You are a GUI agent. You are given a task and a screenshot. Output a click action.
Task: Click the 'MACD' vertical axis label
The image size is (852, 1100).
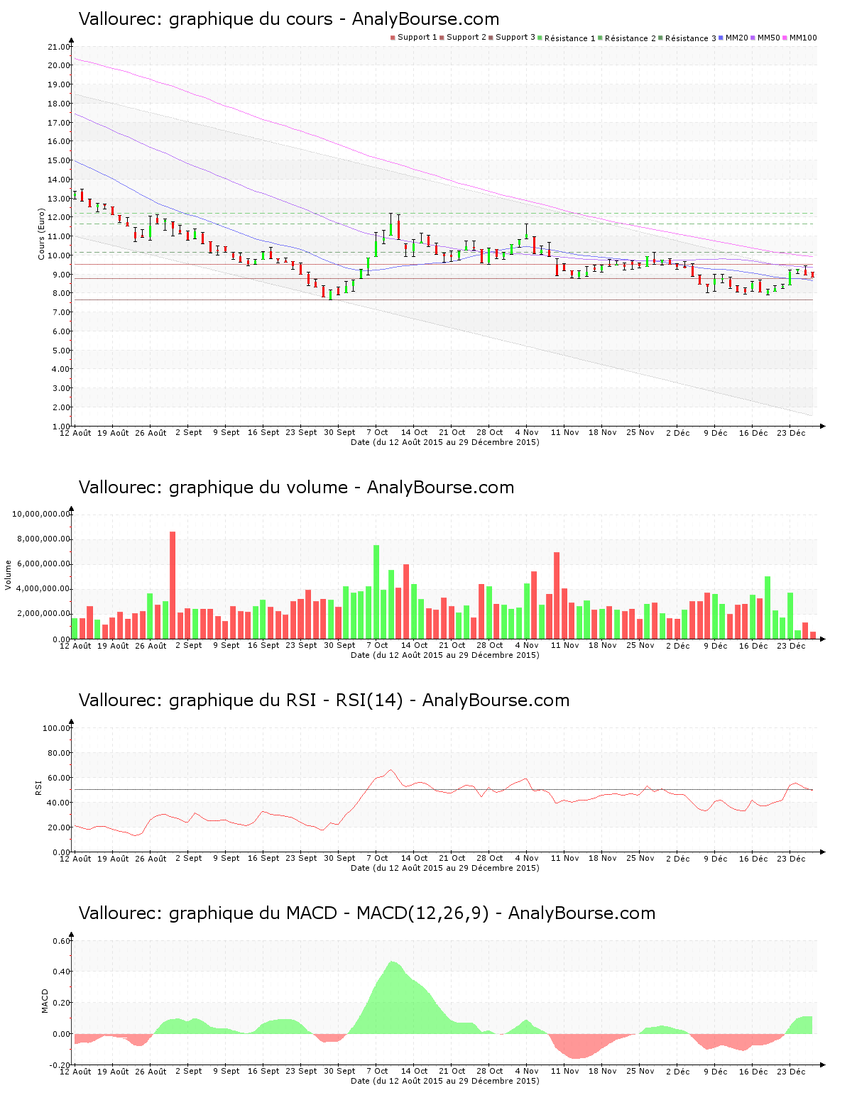(x=45, y=1001)
